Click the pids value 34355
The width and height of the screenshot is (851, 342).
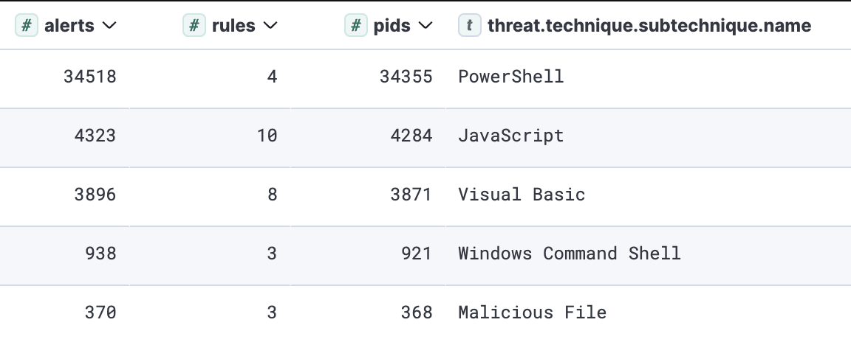coord(406,77)
